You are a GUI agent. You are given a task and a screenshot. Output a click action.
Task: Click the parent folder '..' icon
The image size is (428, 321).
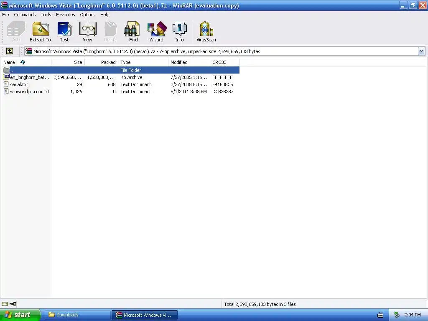(6, 70)
